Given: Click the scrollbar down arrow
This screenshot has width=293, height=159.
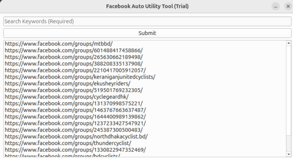Looking at the screenshot, I should [x=288, y=154].
